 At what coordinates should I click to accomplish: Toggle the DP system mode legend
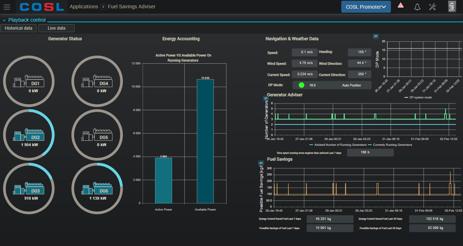coord(418,97)
